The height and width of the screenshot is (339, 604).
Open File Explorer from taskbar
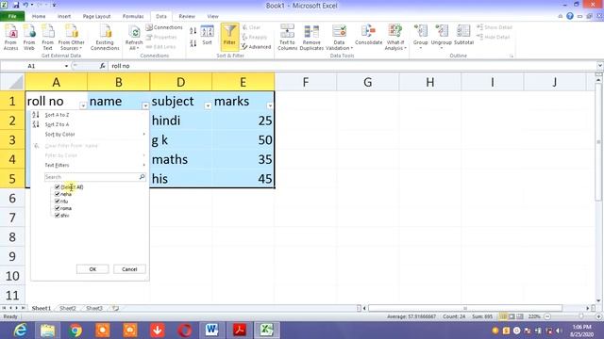point(47,331)
